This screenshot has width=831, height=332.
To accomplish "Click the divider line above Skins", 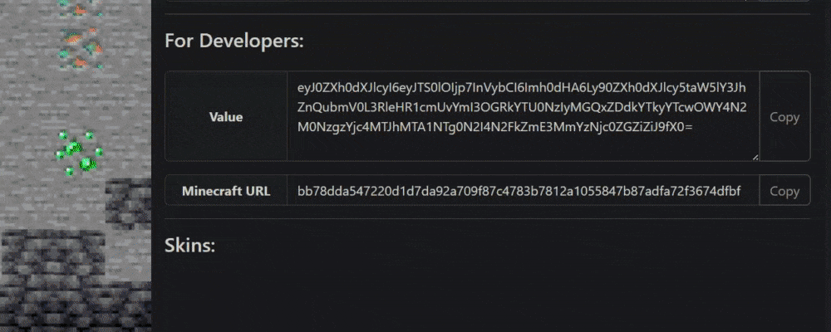I will [x=488, y=218].
